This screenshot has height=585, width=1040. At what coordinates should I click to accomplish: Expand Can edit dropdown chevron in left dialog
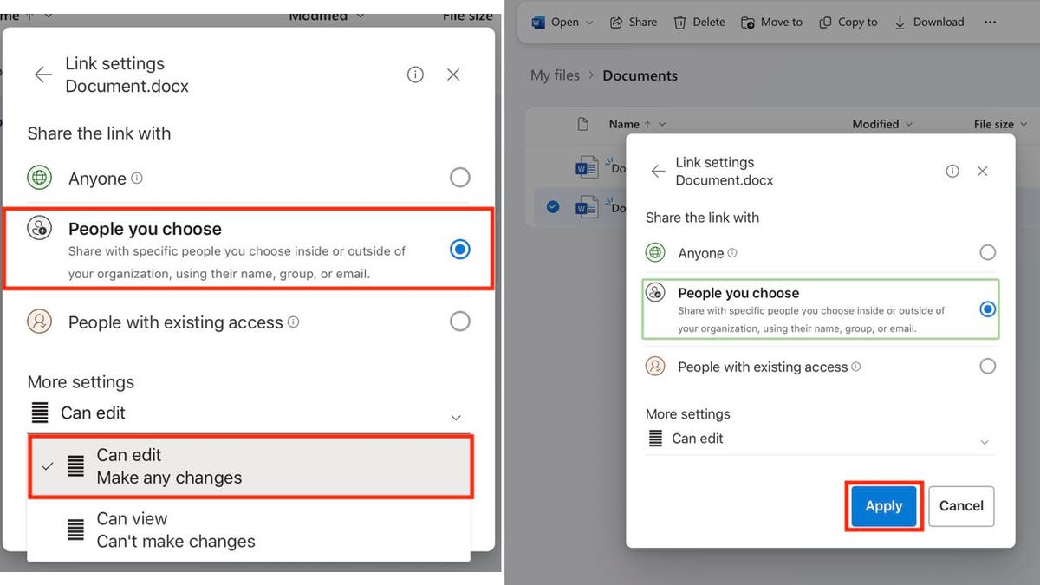pos(456,418)
